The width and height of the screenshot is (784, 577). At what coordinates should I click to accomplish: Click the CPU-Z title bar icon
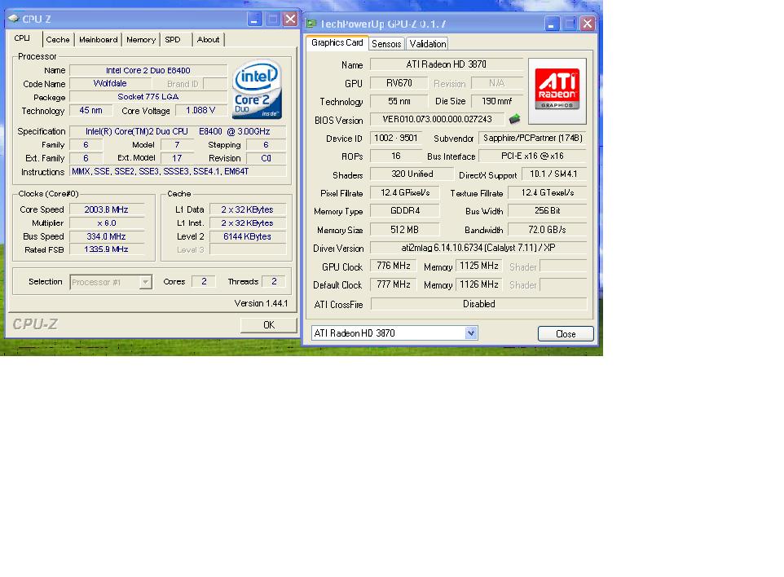(x=14, y=19)
